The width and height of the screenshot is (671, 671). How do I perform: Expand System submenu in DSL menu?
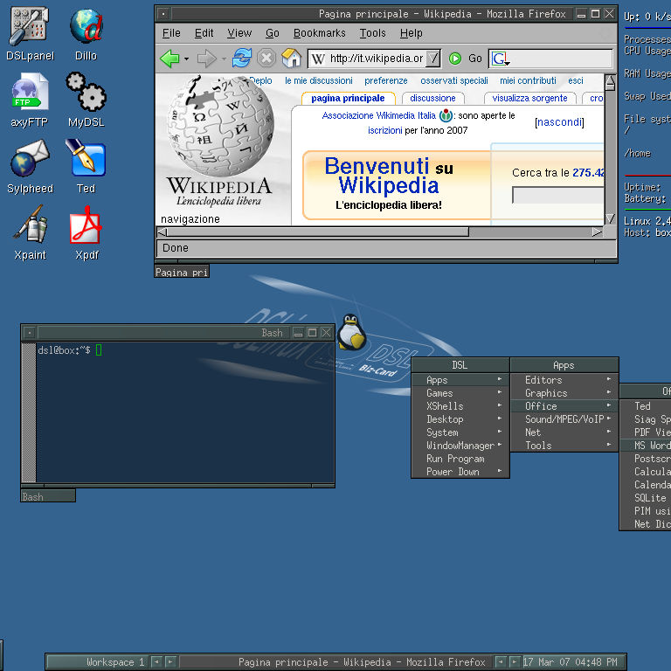460,432
